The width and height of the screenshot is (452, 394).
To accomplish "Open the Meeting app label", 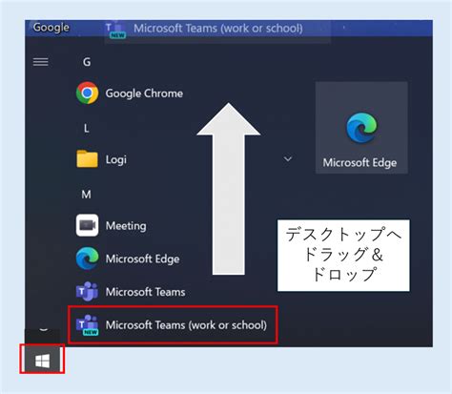I will click(126, 226).
